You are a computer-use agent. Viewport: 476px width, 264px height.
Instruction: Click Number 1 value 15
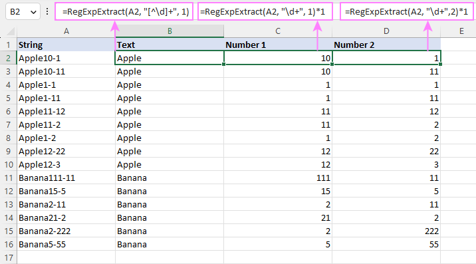278,191
